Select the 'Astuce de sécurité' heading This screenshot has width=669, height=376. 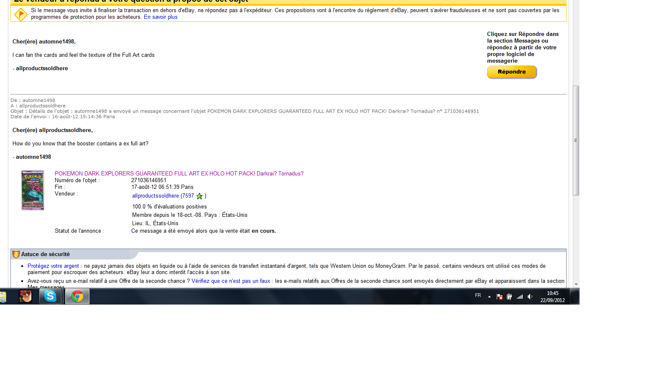pos(46,254)
